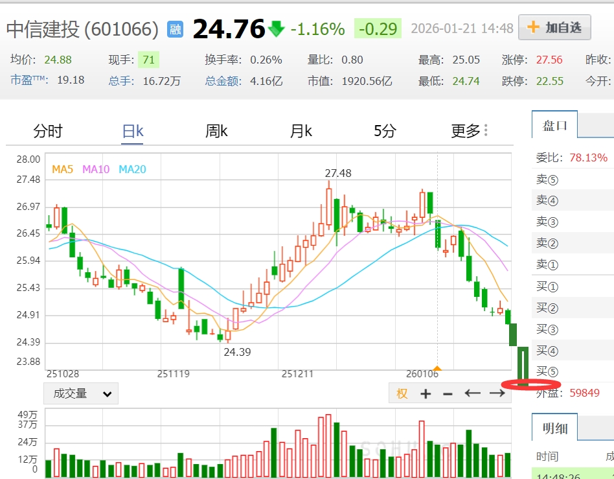The height and width of the screenshot is (479, 614).
Task: Click the price change -0.29 badge
Action: click(378, 29)
